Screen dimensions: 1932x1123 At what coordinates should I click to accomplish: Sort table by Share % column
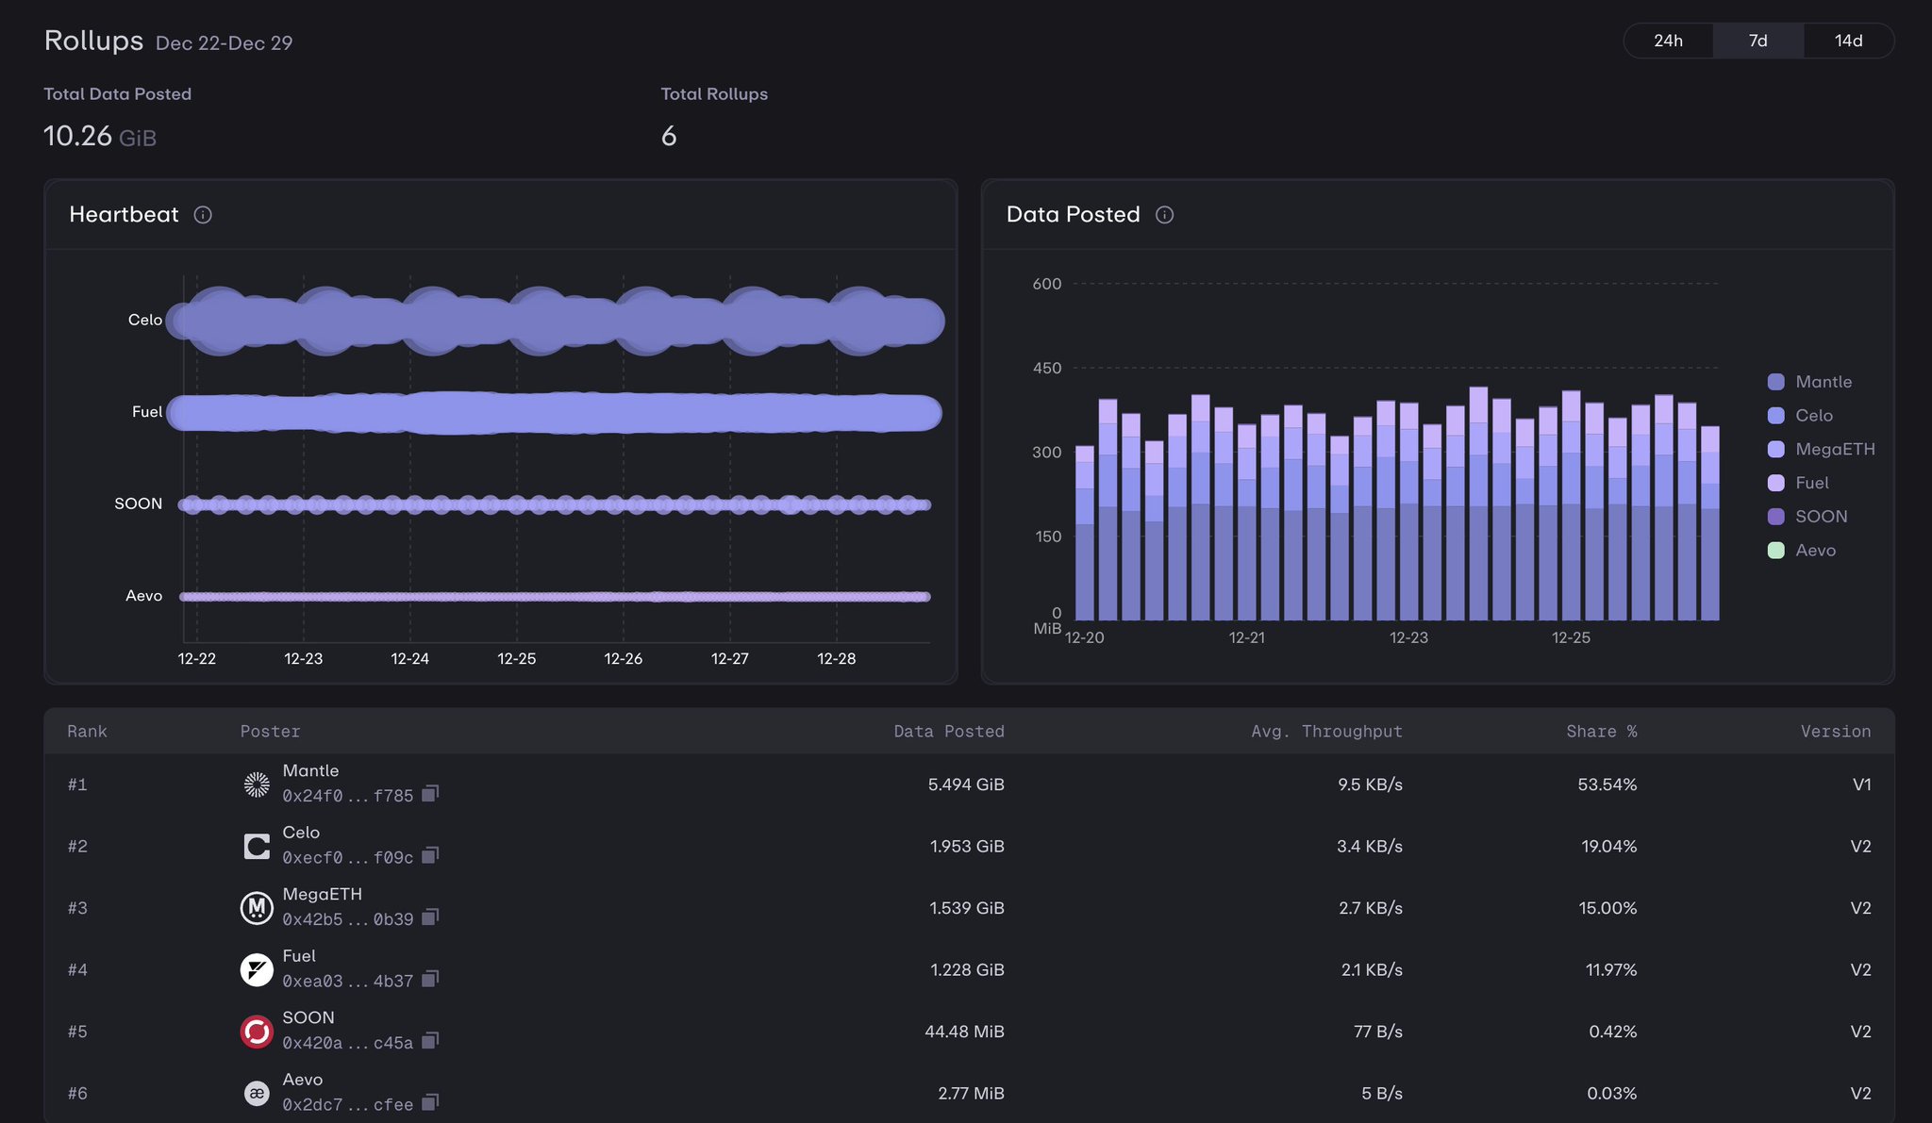(1601, 732)
